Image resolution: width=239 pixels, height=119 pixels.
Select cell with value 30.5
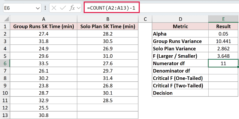pos(108,41)
